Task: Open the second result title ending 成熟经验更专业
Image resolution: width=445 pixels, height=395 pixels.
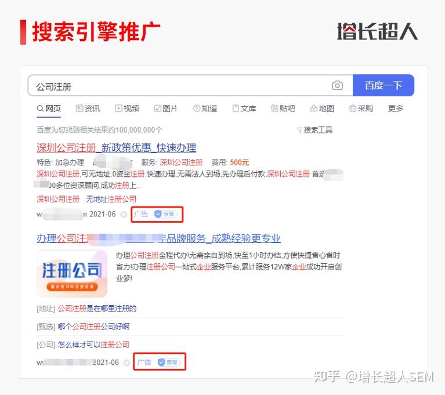Action: pos(158,238)
